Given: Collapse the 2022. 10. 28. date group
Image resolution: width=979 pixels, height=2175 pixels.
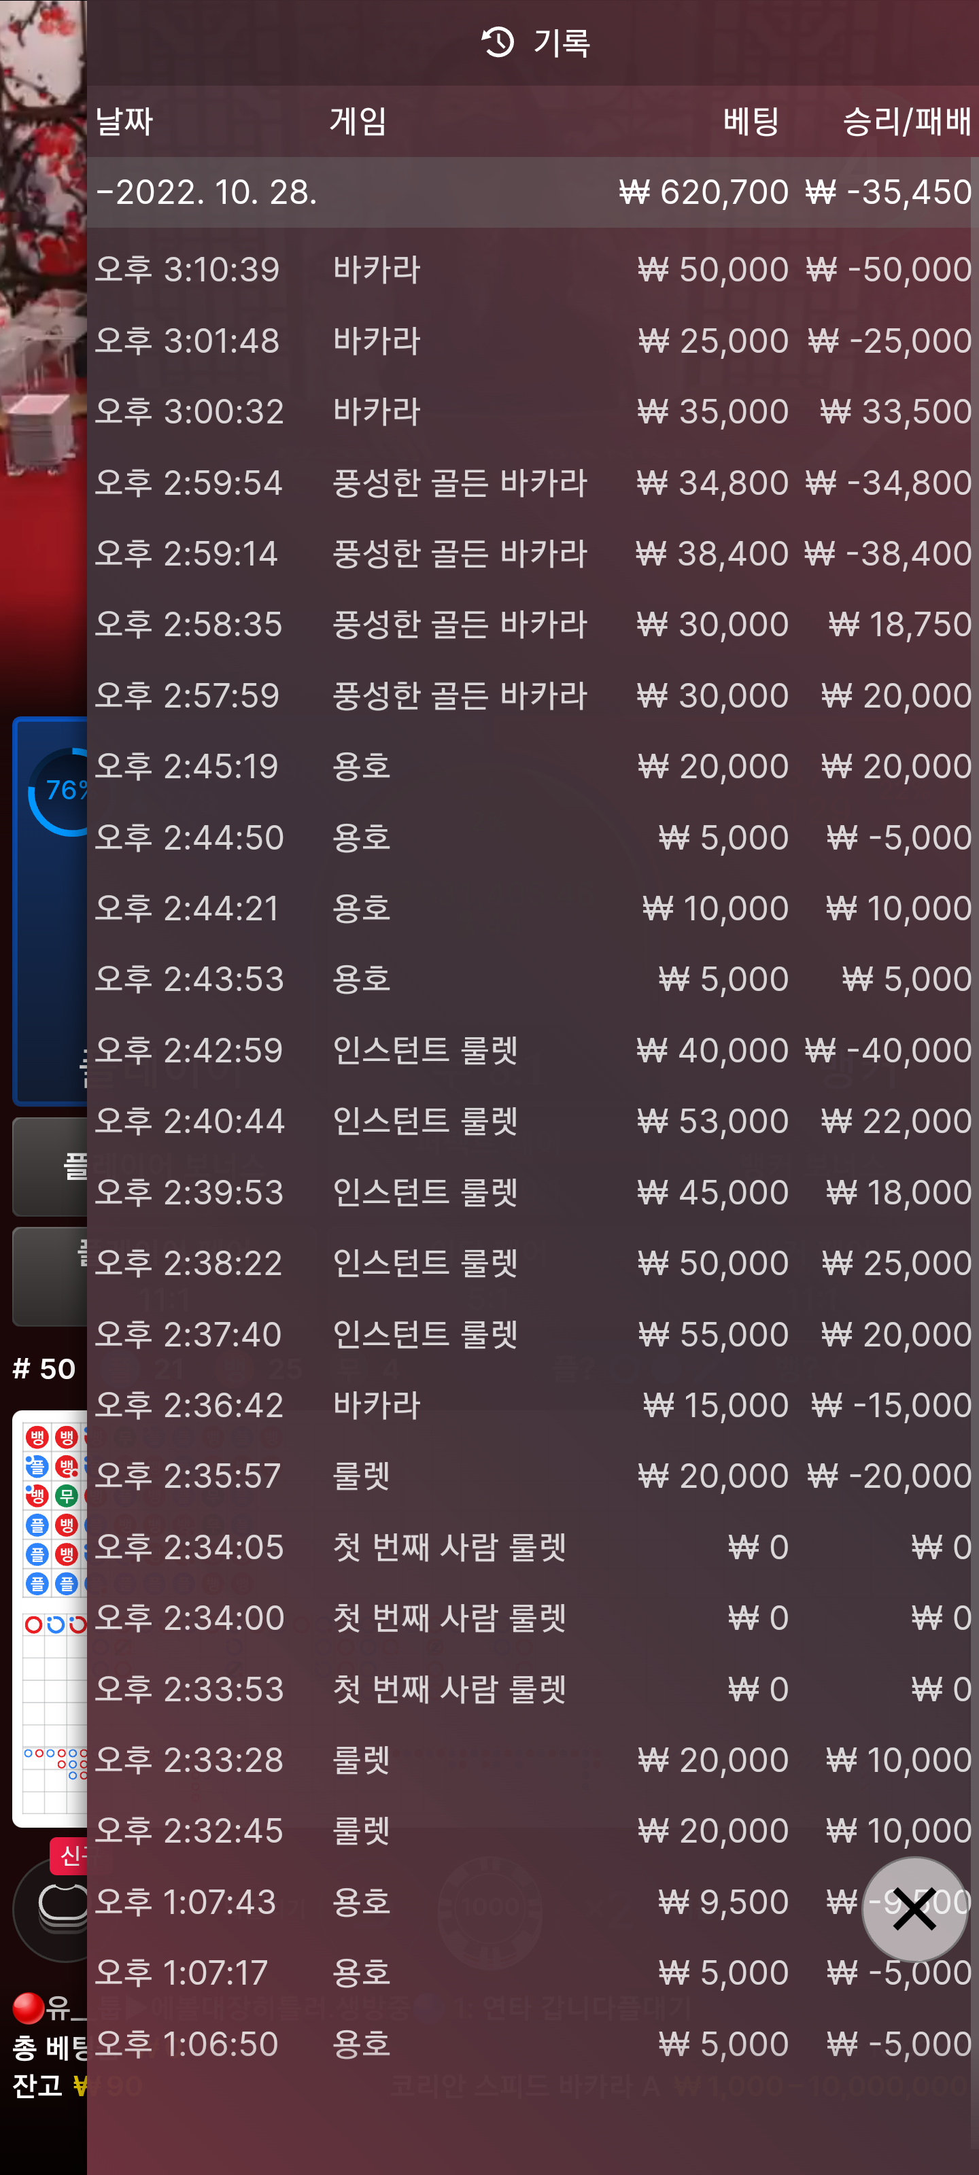Looking at the screenshot, I should point(533,192).
